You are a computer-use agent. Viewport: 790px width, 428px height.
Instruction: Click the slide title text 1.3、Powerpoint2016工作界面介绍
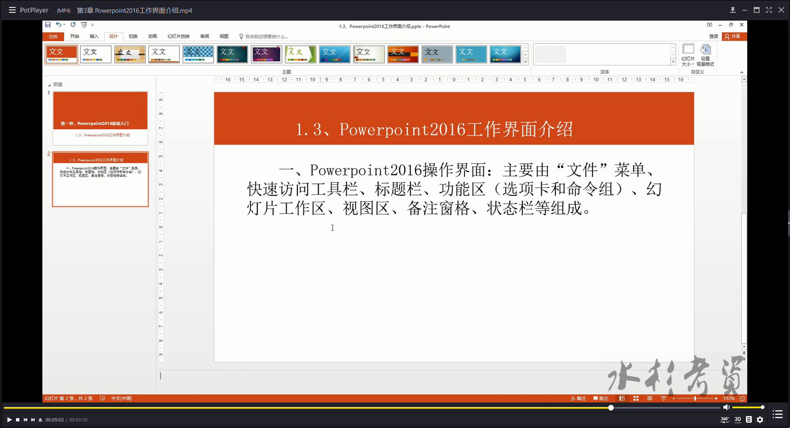pyautogui.click(x=434, y=129)
